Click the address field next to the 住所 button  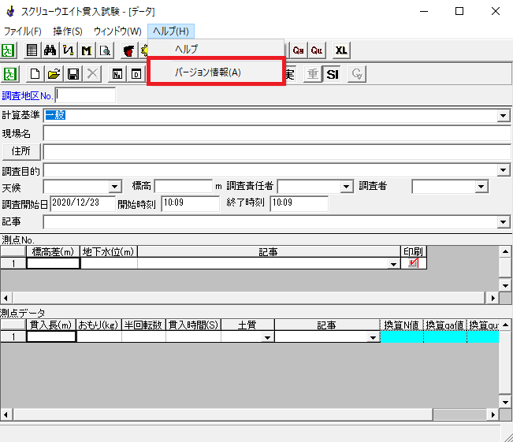[277, 152]
